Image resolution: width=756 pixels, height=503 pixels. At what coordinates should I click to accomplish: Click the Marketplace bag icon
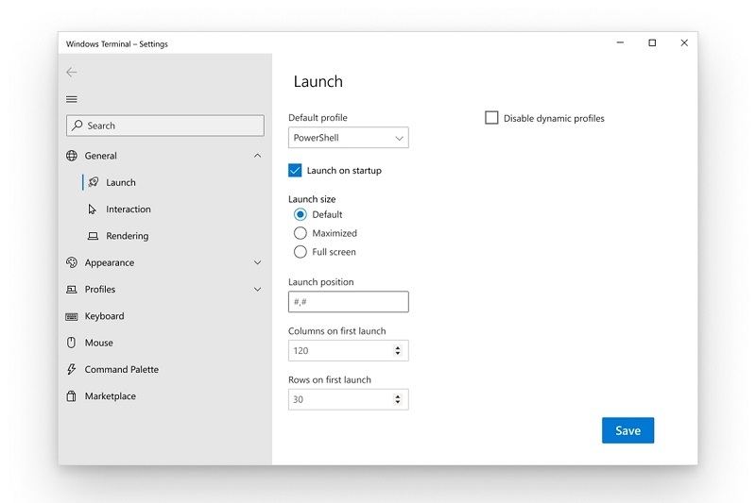72,396
